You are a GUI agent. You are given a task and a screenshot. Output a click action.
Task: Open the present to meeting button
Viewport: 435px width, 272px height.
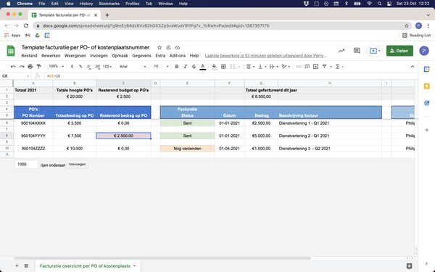375,51
